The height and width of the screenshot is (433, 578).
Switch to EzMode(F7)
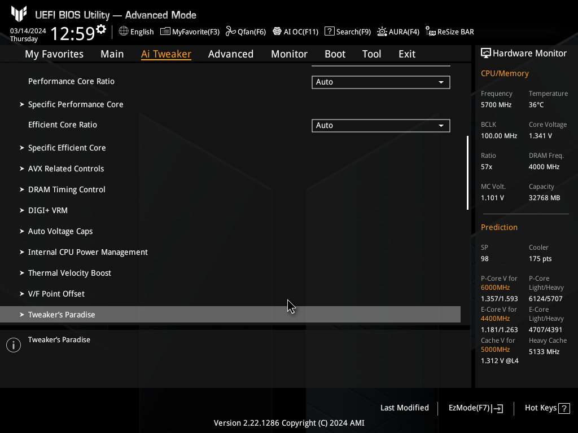pyautogui.click(x=475, y=408)
